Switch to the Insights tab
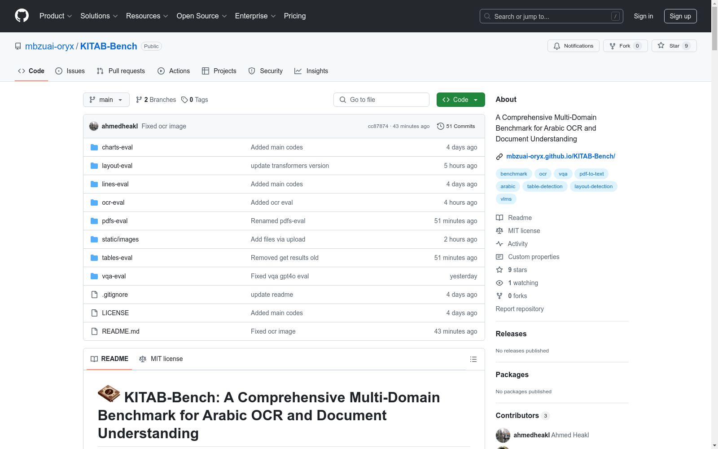 (311, 71)
